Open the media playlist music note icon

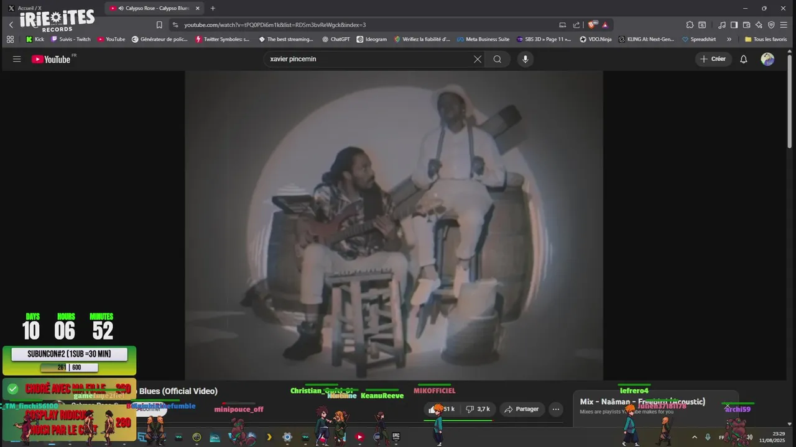pyautogui.click(x=722, y=25)
